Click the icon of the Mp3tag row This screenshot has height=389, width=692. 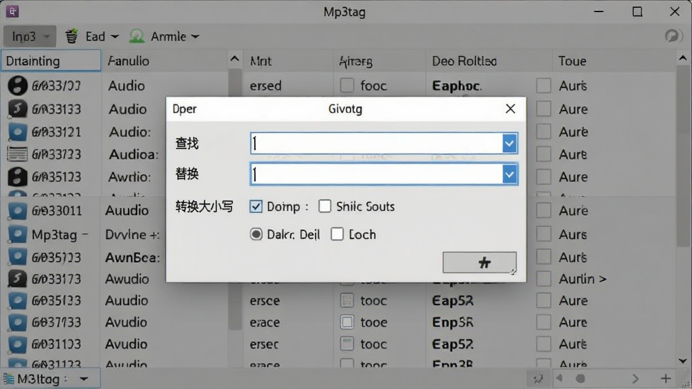coord(17,234)
